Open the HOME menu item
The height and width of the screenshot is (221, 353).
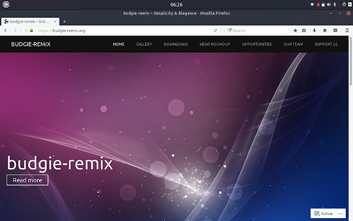(119, 44)
